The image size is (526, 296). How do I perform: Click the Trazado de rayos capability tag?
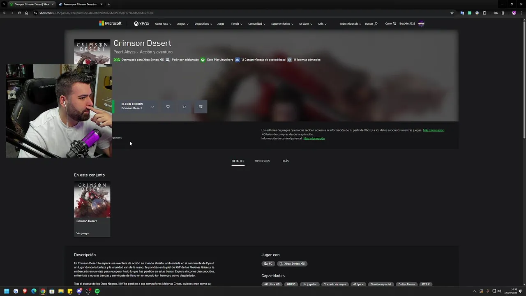click(x=335, y=284)
